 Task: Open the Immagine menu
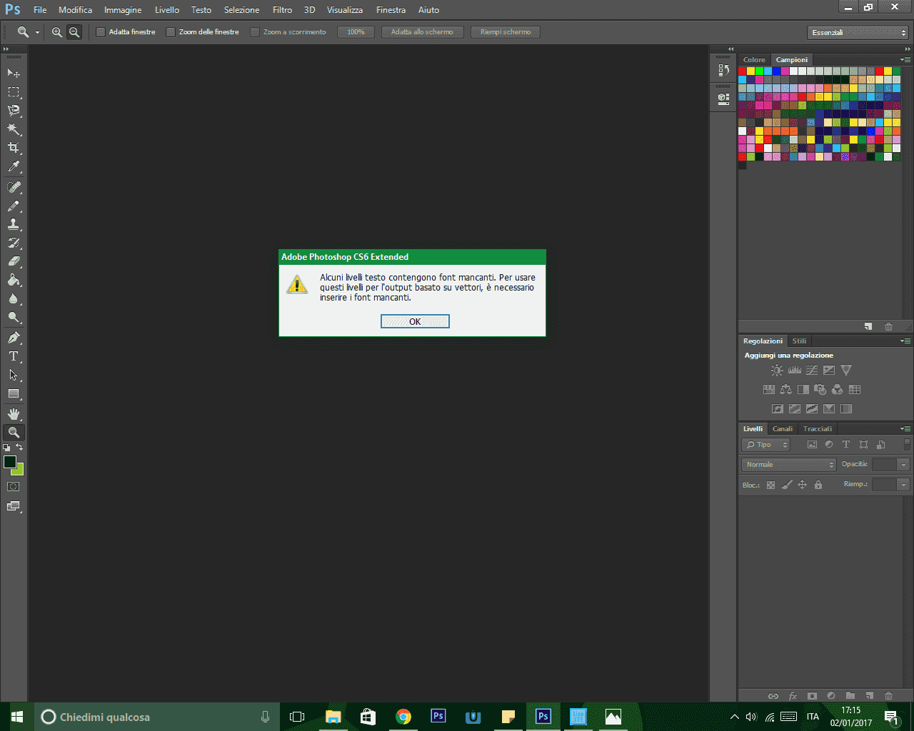tap(123, 10)
